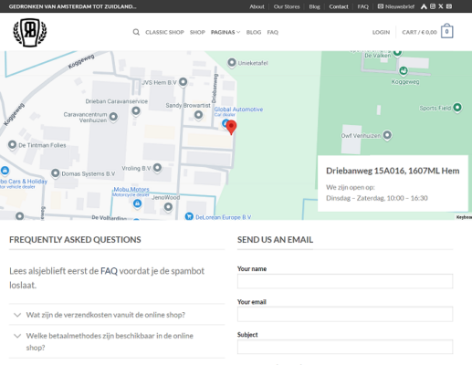Open the Blog link in top bar

coord(314,6)
